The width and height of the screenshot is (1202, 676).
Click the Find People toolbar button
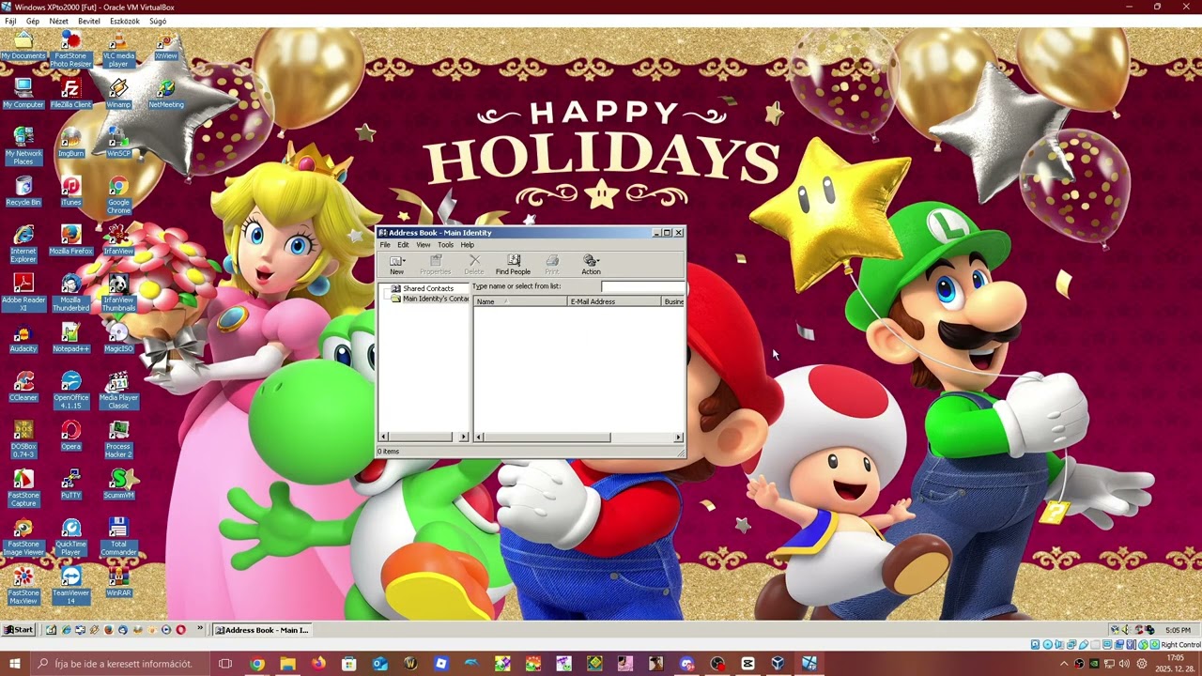513,265
